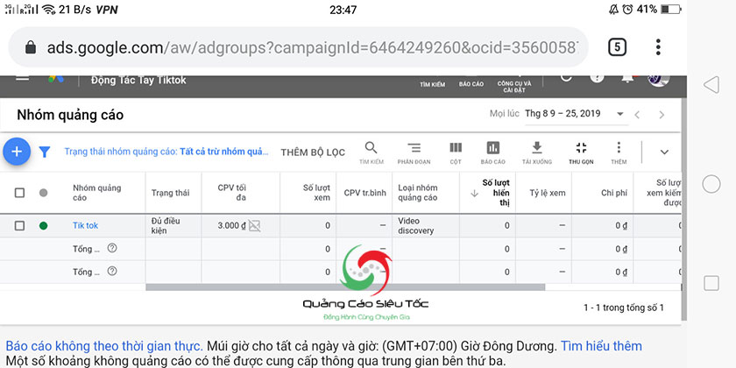
Task: Tap the Android home circle button
Action: [711, 184]
